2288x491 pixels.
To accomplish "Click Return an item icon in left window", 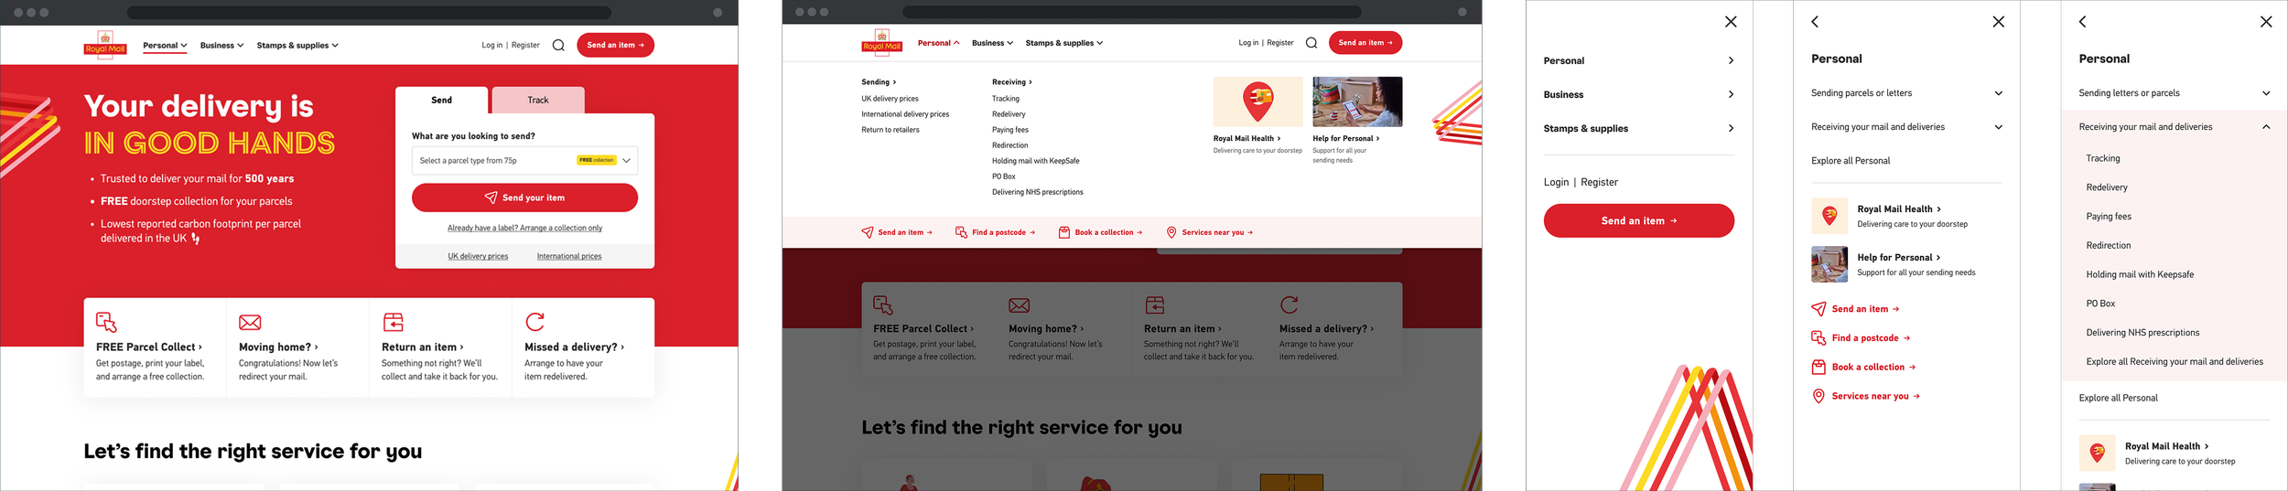I will [x=393, y=322].
